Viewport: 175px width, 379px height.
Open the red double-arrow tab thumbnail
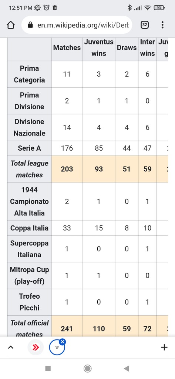pyautogui.click(x=36, y=348)
